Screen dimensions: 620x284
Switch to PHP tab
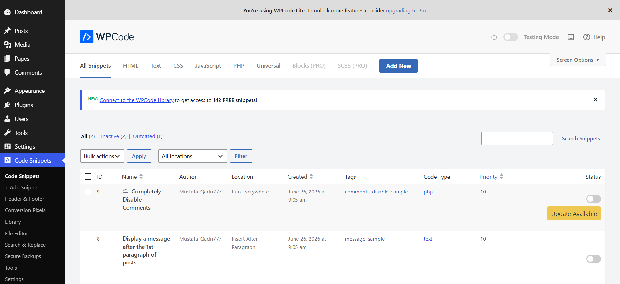click(239, 66)
